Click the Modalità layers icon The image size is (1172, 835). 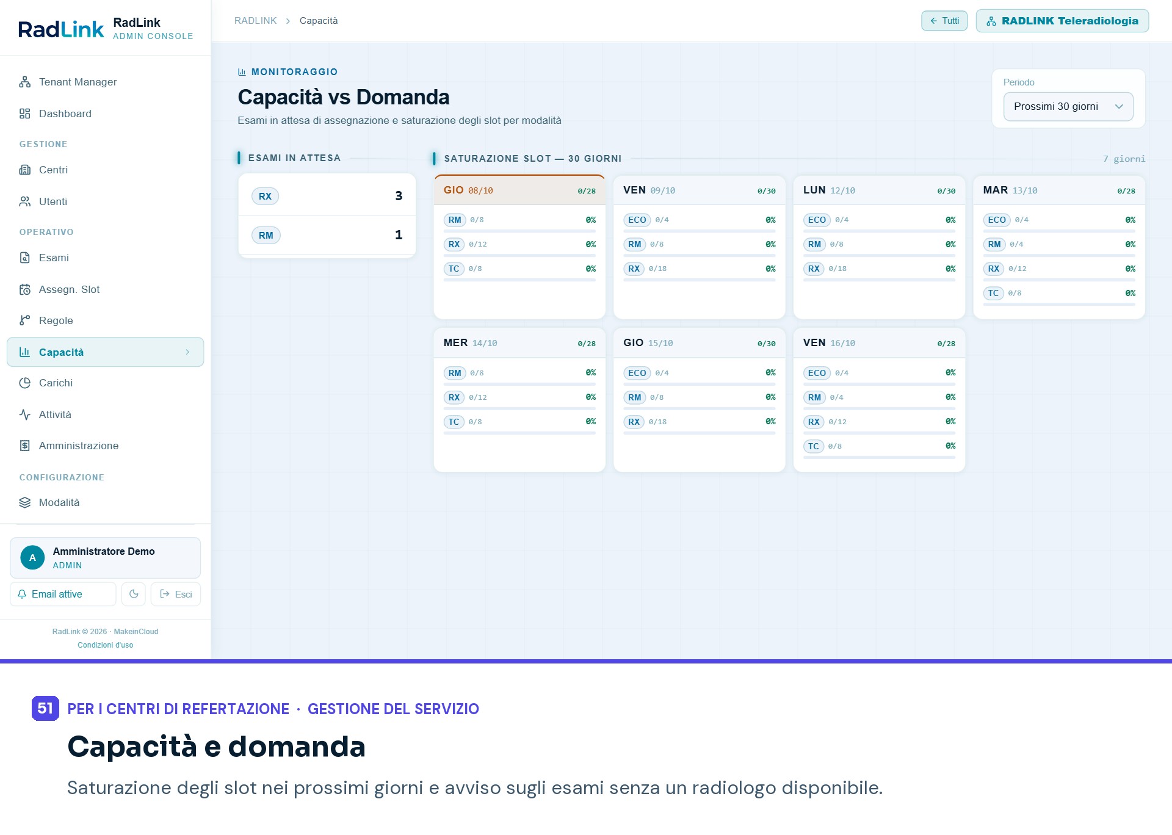[x=24, y=502]
